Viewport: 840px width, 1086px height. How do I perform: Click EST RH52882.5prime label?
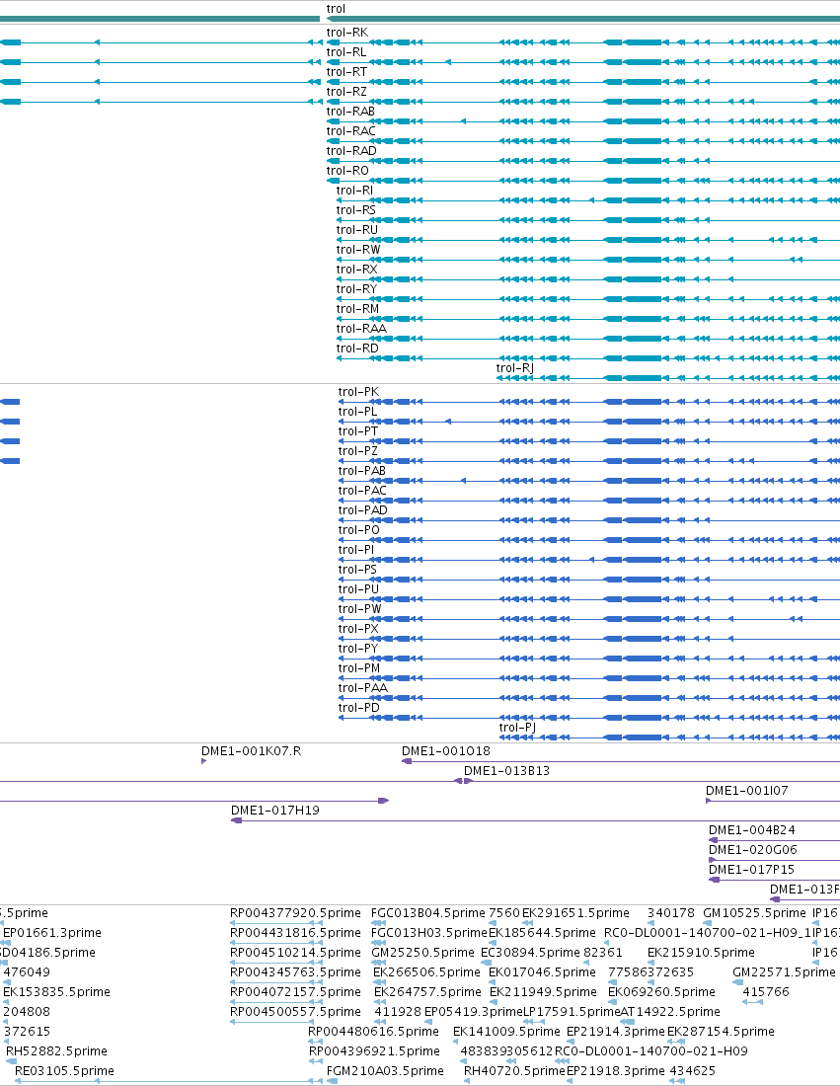click(x=57, y=1051)
